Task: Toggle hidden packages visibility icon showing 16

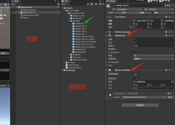Action: [102, 4]
